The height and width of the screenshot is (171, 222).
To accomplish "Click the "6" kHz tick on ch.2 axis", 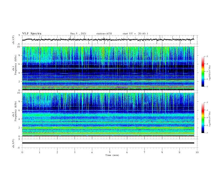I will pyautogui.click(x=20, y=110).
